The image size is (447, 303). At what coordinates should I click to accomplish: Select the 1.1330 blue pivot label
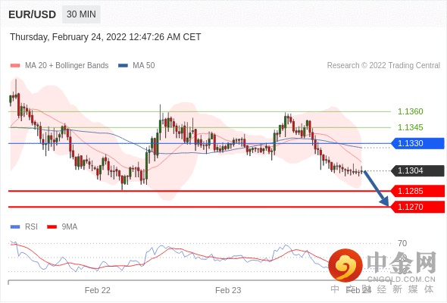click(x=417, y=143)
